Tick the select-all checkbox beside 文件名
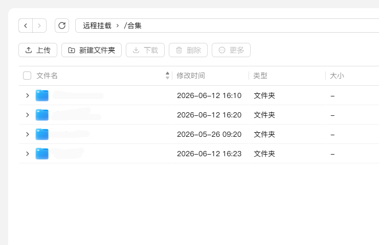379x245 pixels. [27, 76]
